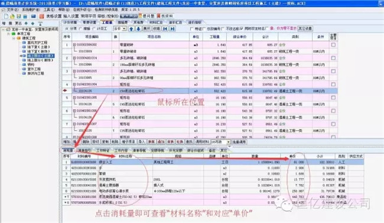Move item down with the blue down arrow
384x223 pixels.
(x=138, y=28)
